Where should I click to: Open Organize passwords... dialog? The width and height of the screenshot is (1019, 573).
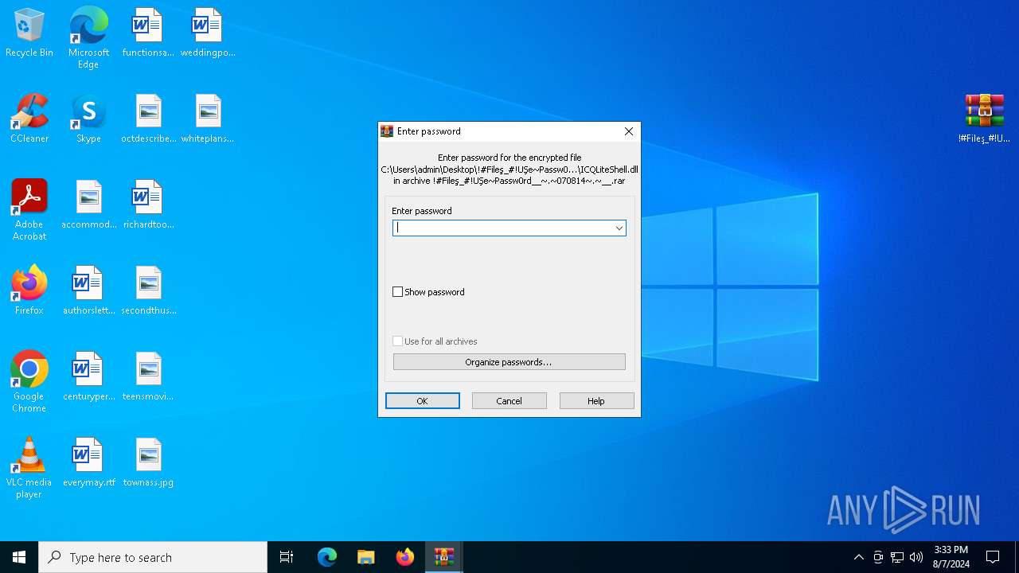[x=509, y=362]
